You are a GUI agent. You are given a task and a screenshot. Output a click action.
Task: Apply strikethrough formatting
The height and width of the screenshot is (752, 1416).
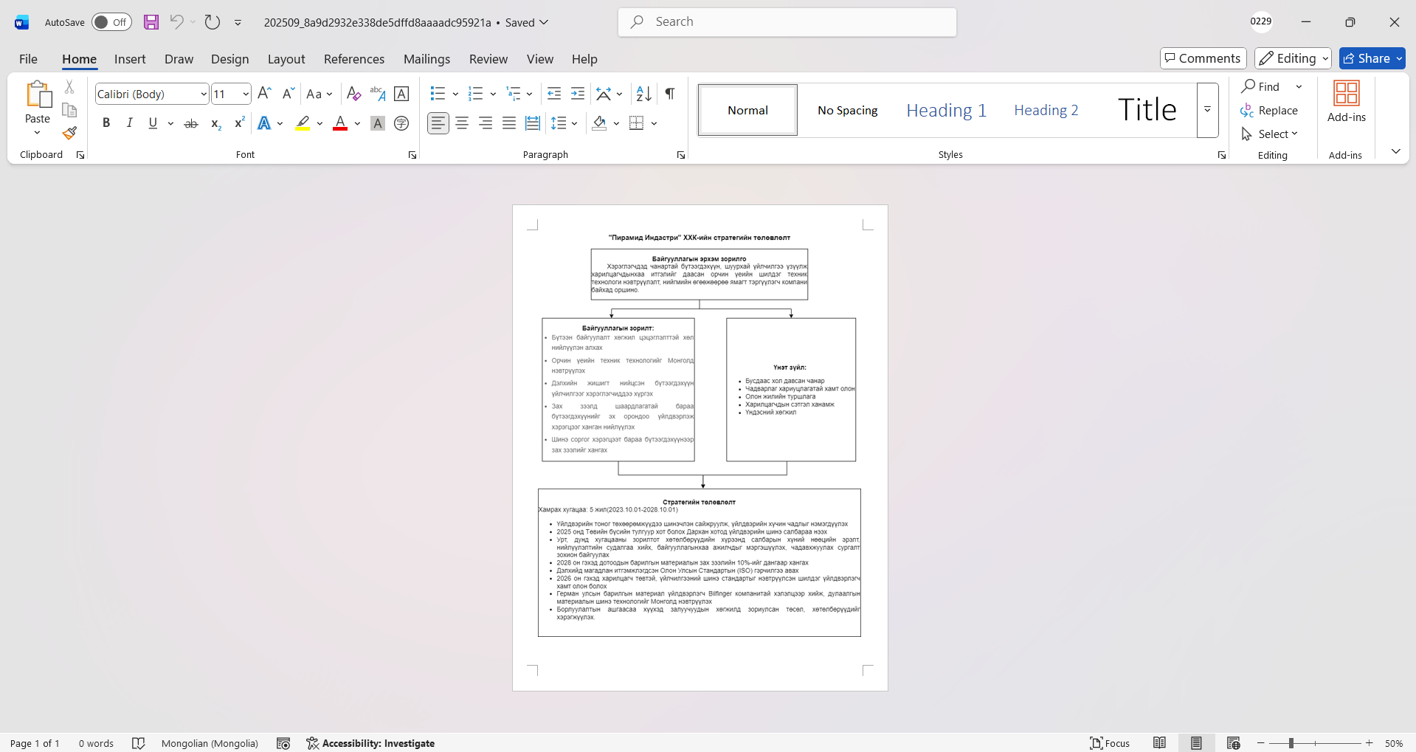[x=191, y=123]
